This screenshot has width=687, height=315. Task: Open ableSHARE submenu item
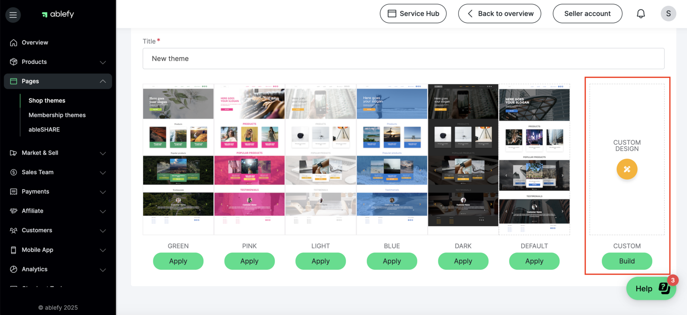pyautogui.click(x=44, y=129)
